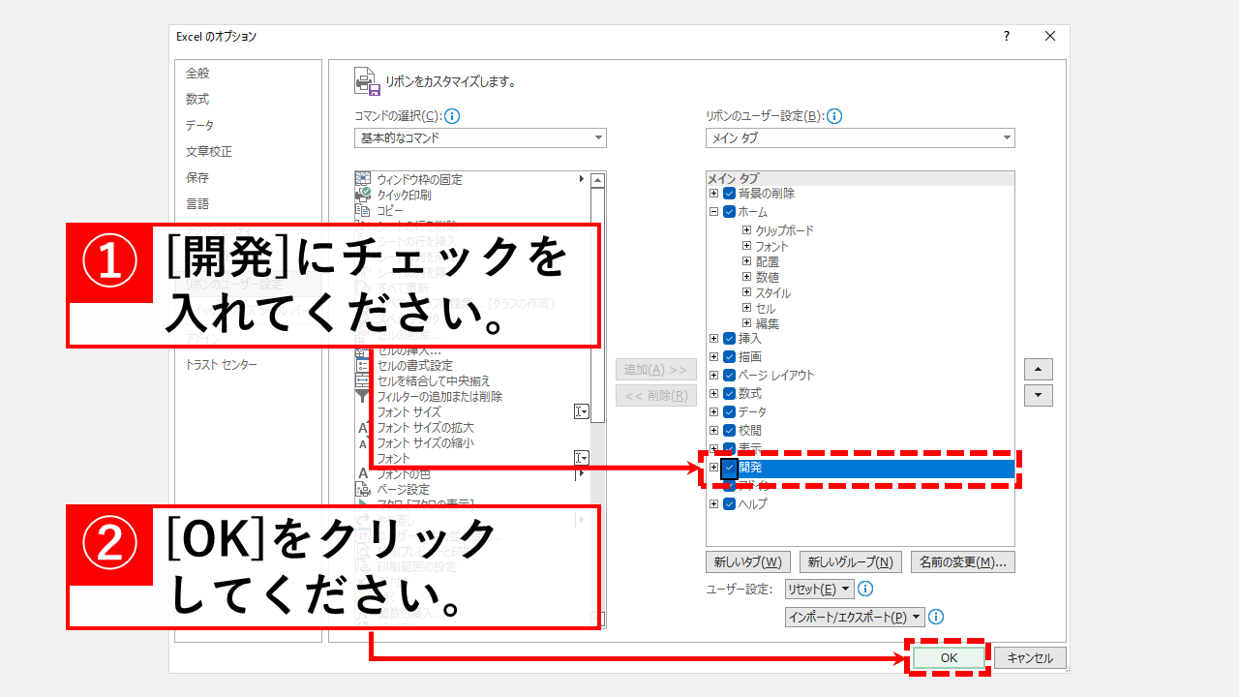Confirm with the OK button
This screenshot has width=1239, height=697.
949,657
